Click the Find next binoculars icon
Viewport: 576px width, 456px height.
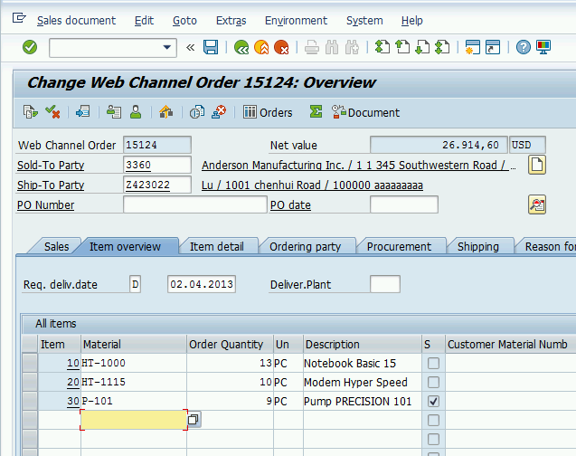(x=352, y=47)
